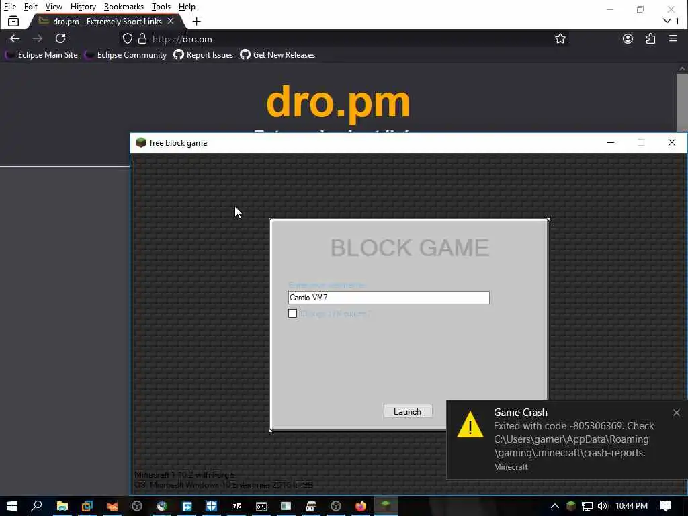Screen dimensions: 688x516
Task: Go back to the previous page
Action: pos(15,38)
